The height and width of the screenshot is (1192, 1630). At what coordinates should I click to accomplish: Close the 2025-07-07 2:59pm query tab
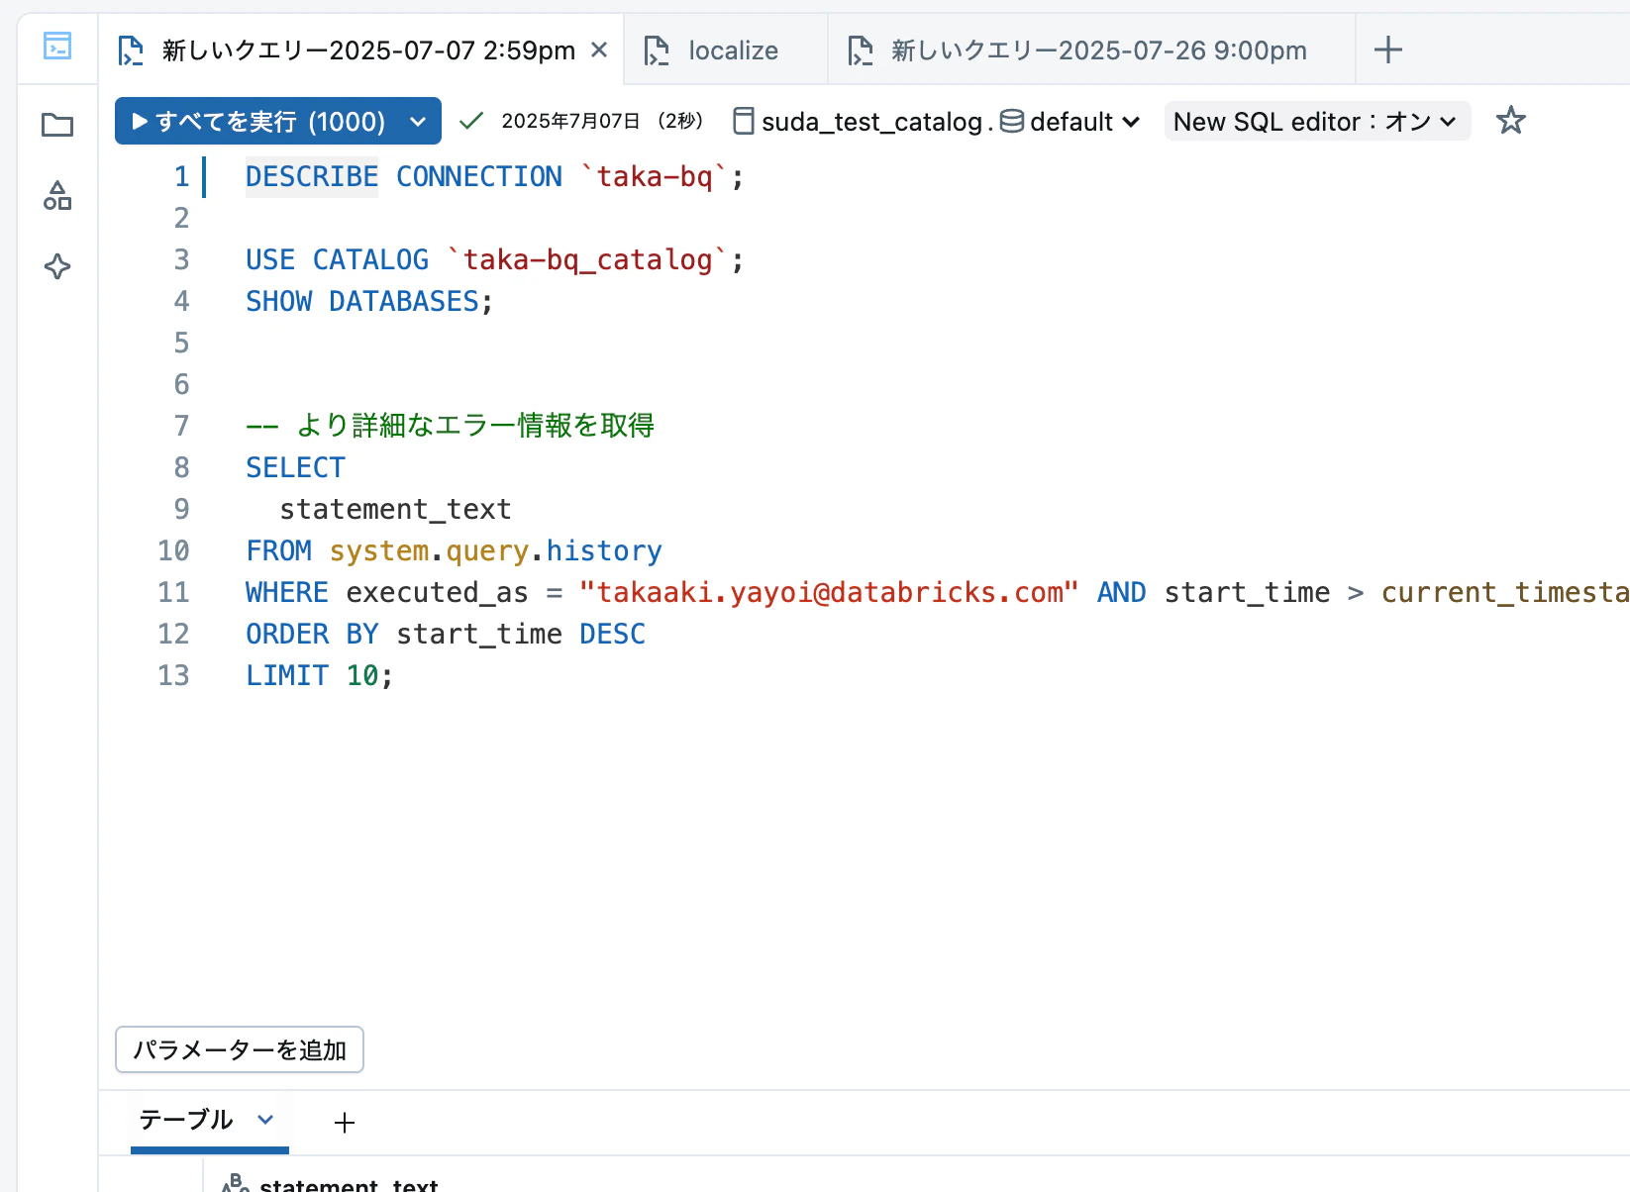[x=599, y=50]
